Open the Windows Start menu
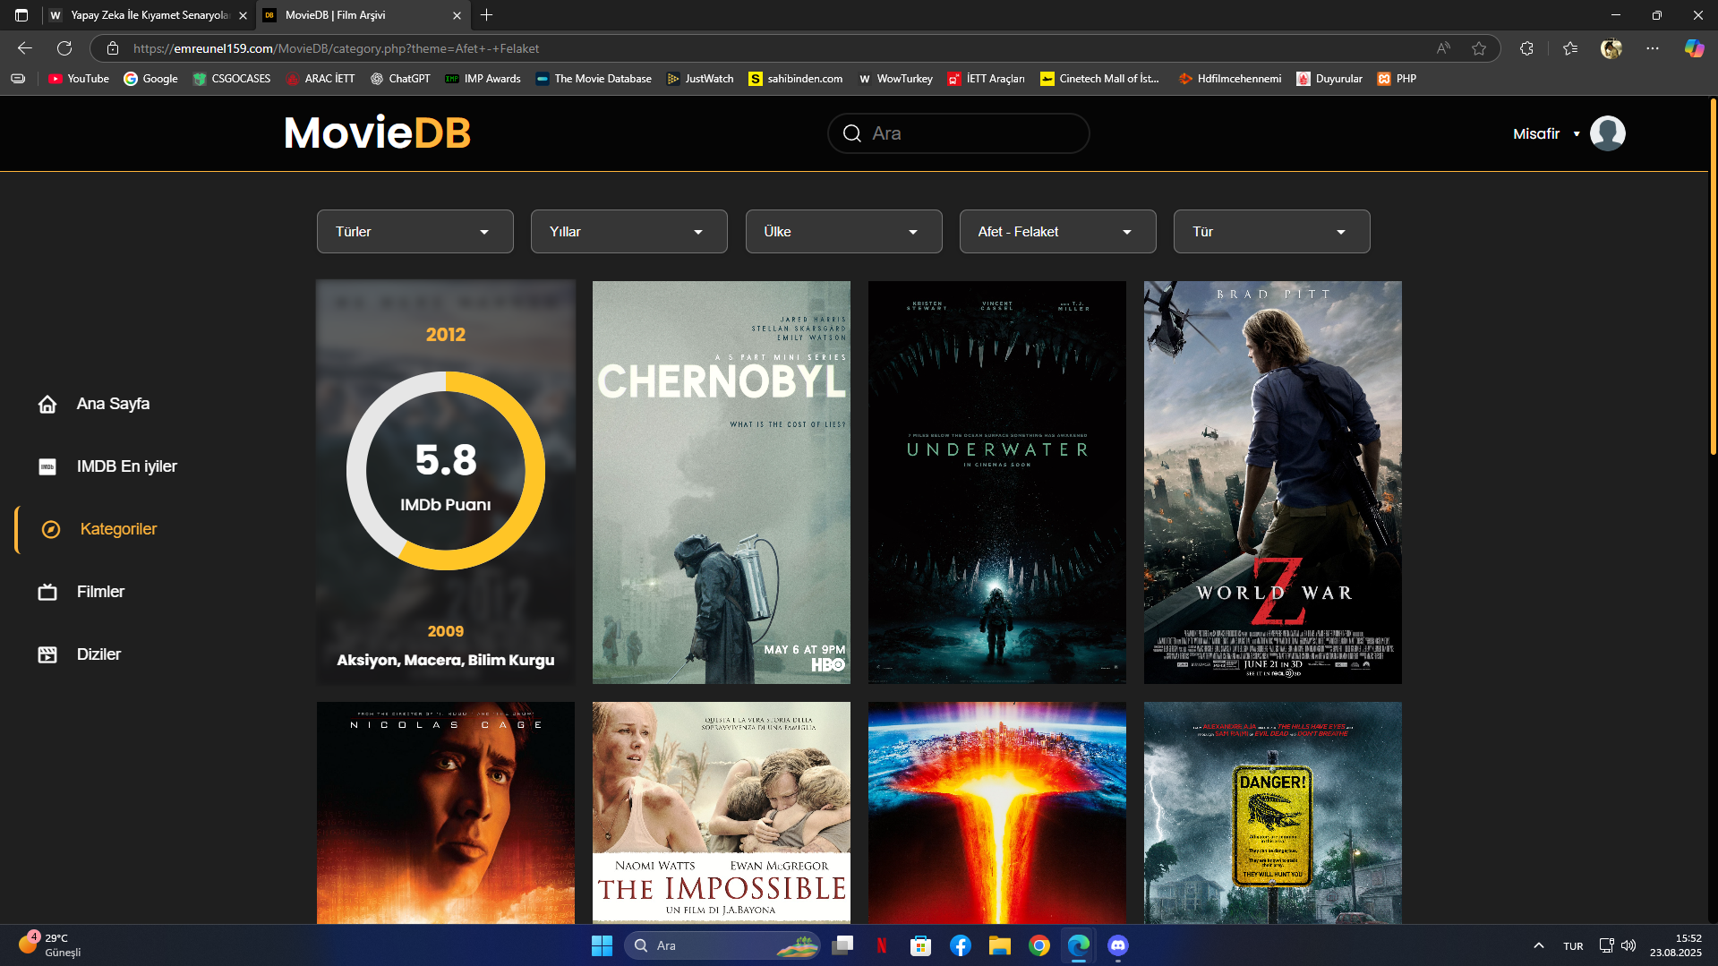 (602, 945)
